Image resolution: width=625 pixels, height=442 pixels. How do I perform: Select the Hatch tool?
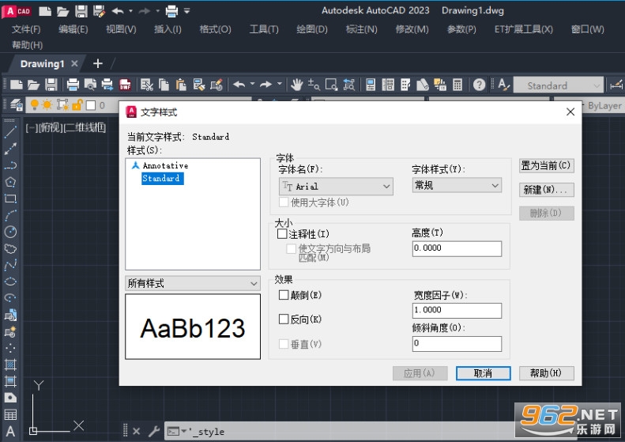click(x=10, y=365)
